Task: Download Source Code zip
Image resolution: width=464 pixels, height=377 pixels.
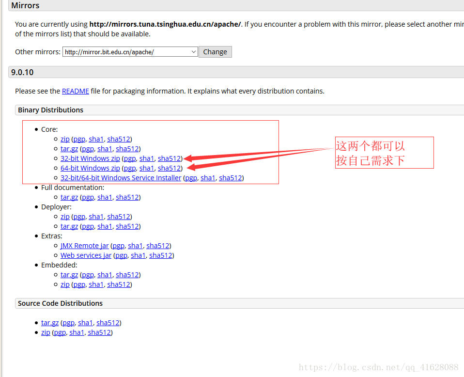Action: click(46, 332)
